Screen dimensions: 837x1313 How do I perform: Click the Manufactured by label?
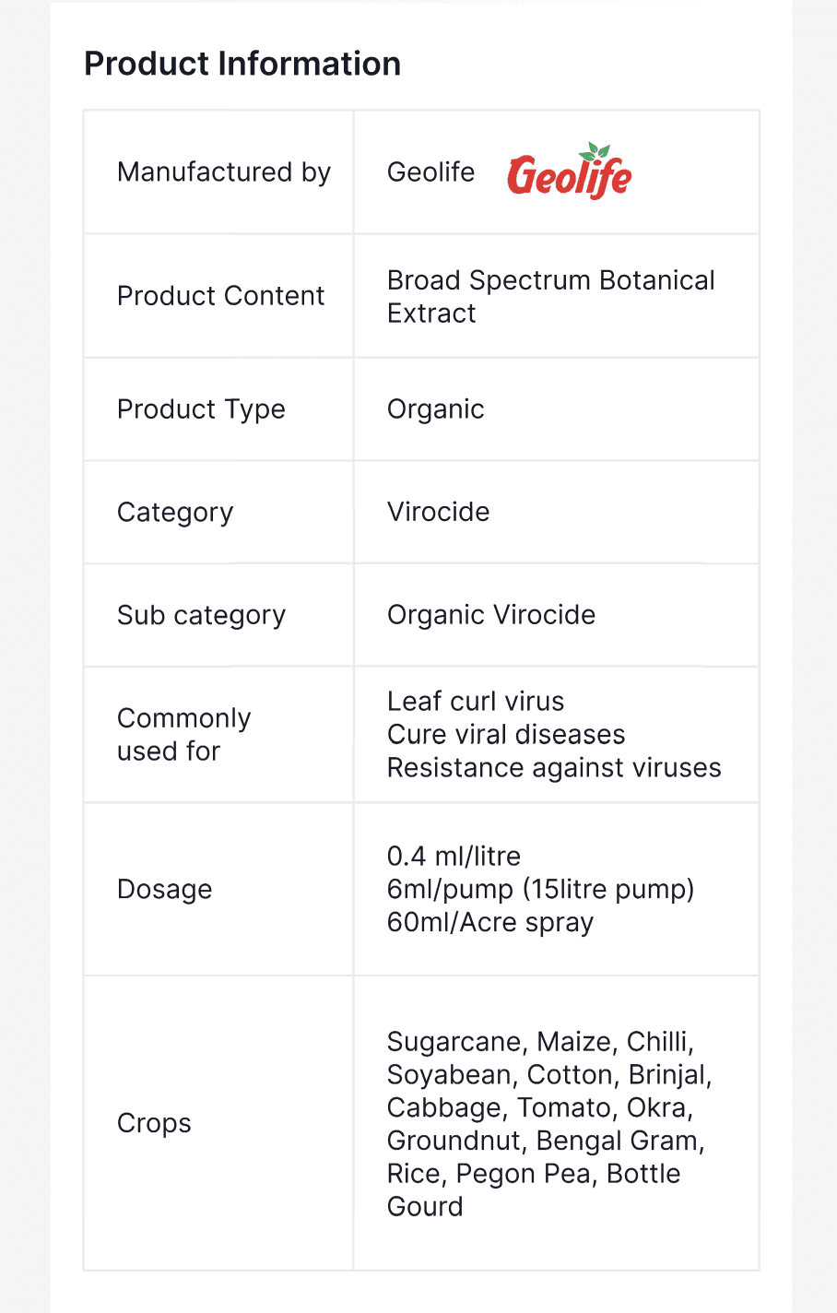point(223,172)
